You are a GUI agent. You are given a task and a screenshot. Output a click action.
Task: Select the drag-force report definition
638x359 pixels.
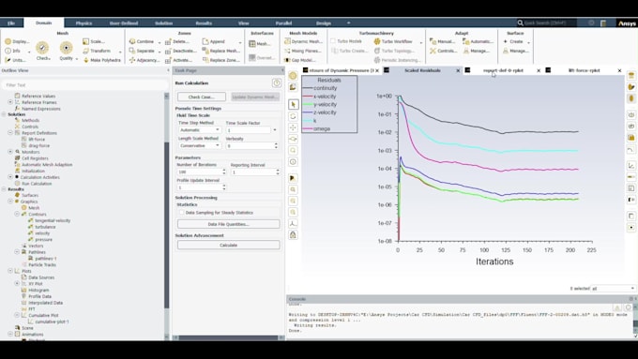pyautogui.click(x=38, y=145)
